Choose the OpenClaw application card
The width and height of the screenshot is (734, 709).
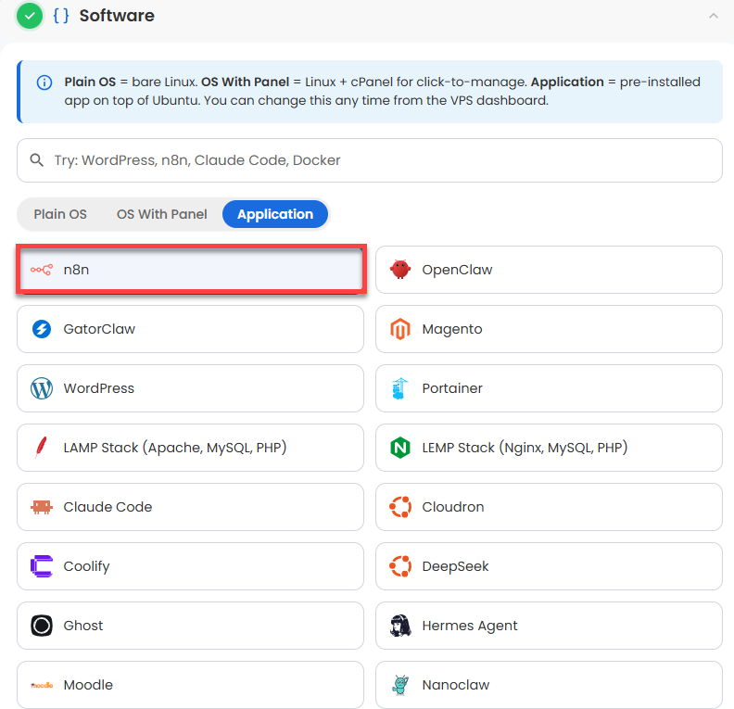point(549,270)
